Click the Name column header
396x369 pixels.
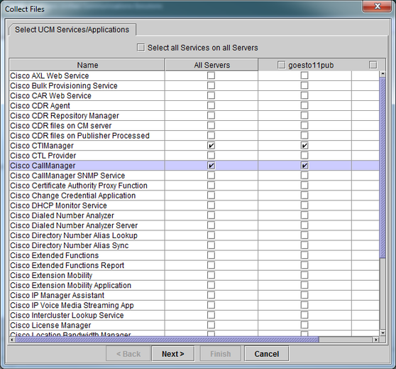[x=87, y=65]
